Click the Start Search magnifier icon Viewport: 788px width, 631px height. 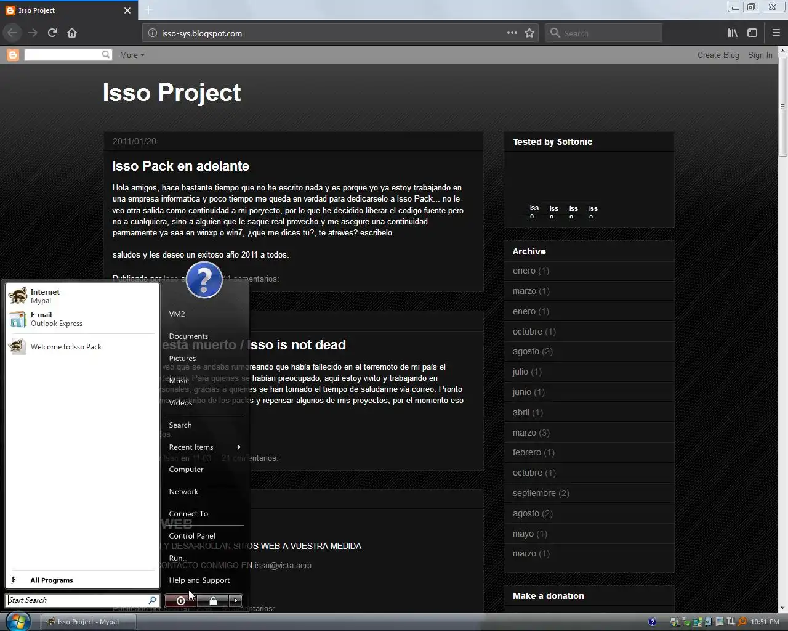click(x=152, y=600)
